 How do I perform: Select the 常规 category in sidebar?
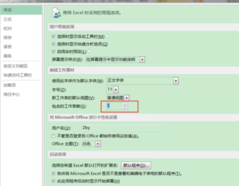tap(22, 10)
